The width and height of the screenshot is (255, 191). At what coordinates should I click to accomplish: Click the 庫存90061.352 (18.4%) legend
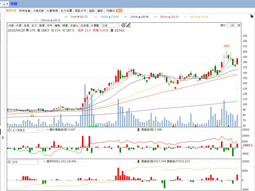[x=59, y=161]
